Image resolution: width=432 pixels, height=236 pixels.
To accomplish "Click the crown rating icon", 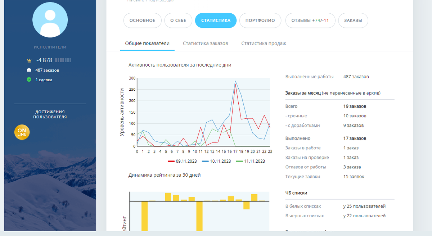I will (x=29, y=60).
